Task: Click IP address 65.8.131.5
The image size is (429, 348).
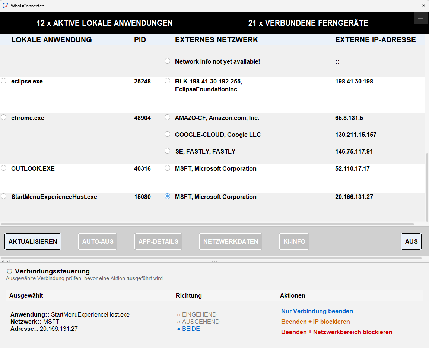Action: point(349,118)
